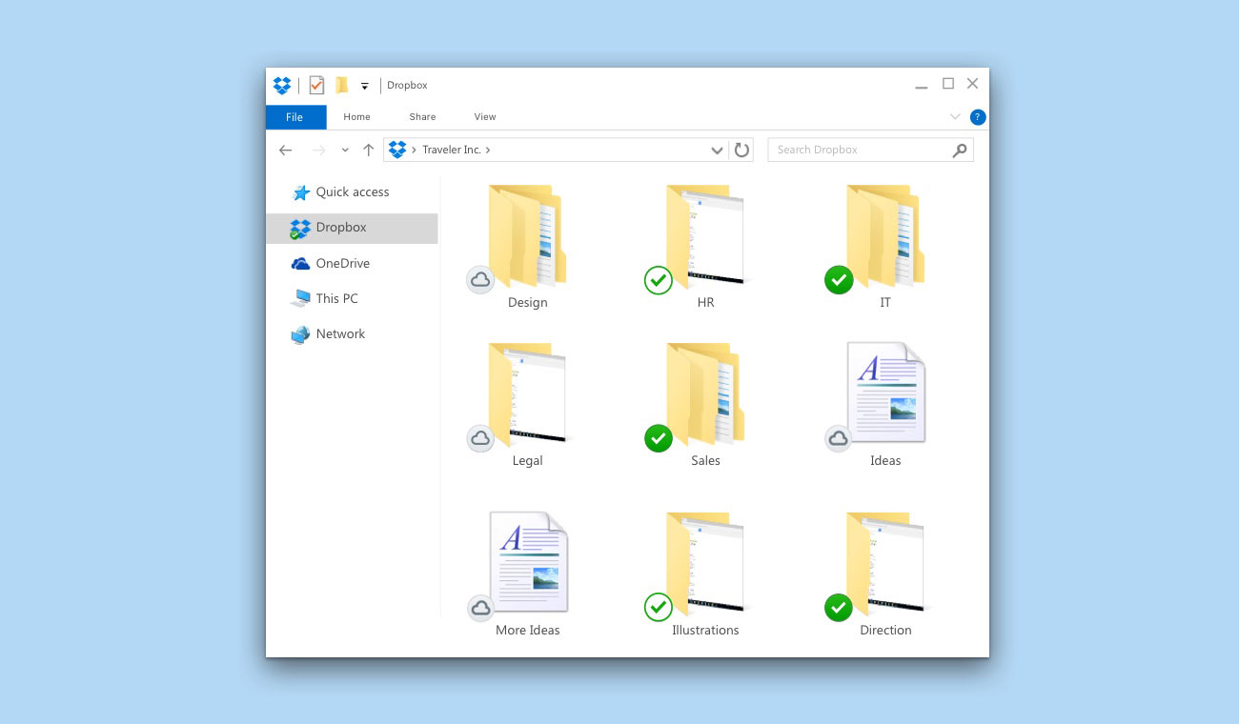Open the HR folder
The height and width of the screenshot is (724, 1239).
point(705,238)
